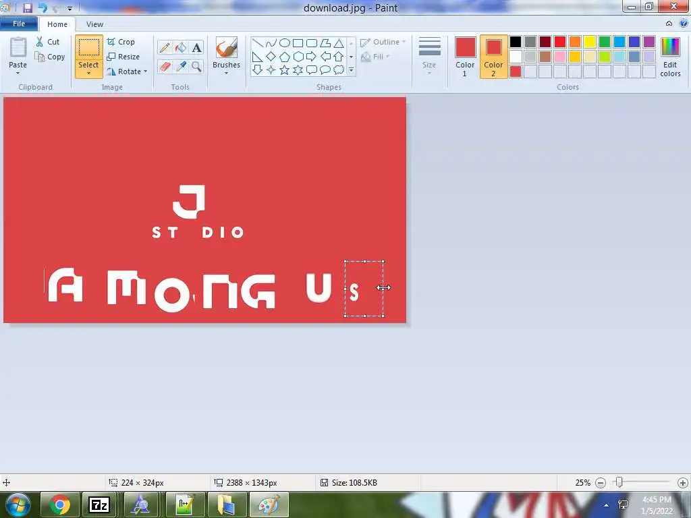
Task: Choose the Four-point star shape
Action: (271, 69)
